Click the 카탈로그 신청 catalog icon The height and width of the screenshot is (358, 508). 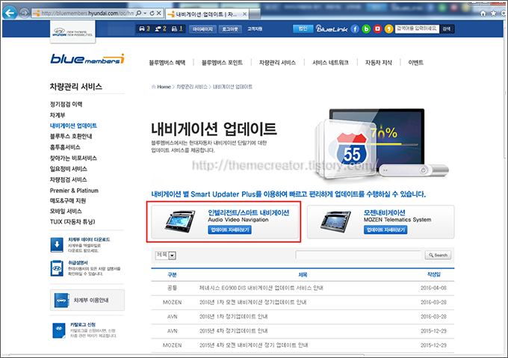pos(59,330)
